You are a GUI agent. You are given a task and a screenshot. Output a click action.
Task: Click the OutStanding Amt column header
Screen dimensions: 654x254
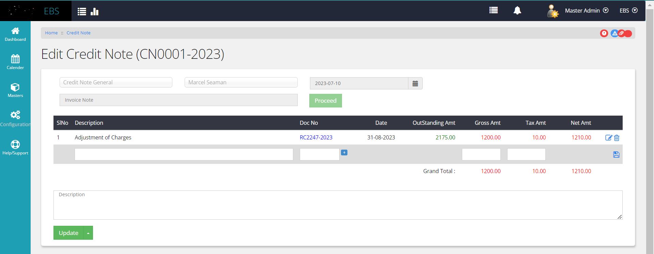(x=434, y=123)
